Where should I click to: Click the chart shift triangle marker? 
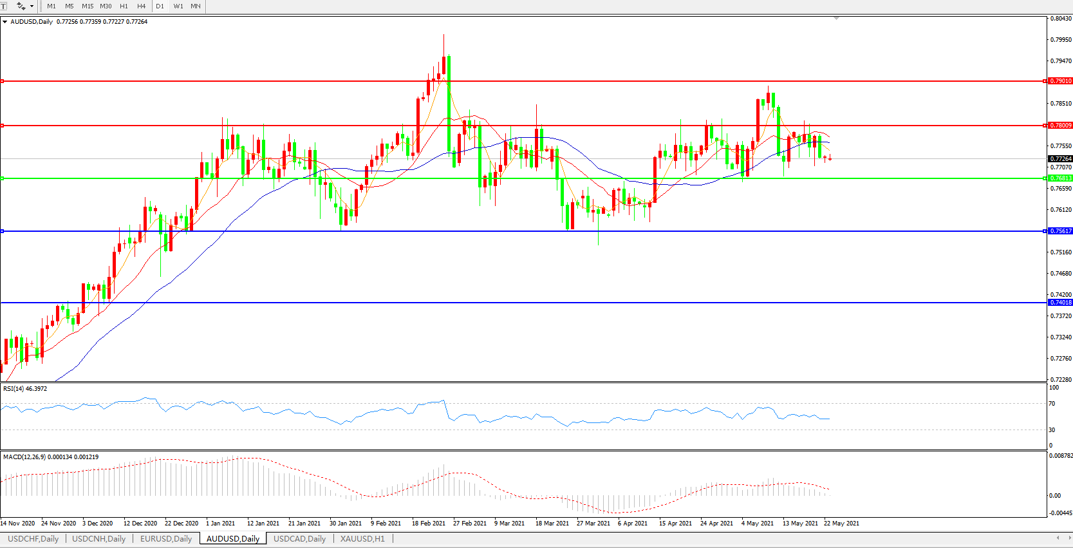[836, 19]
